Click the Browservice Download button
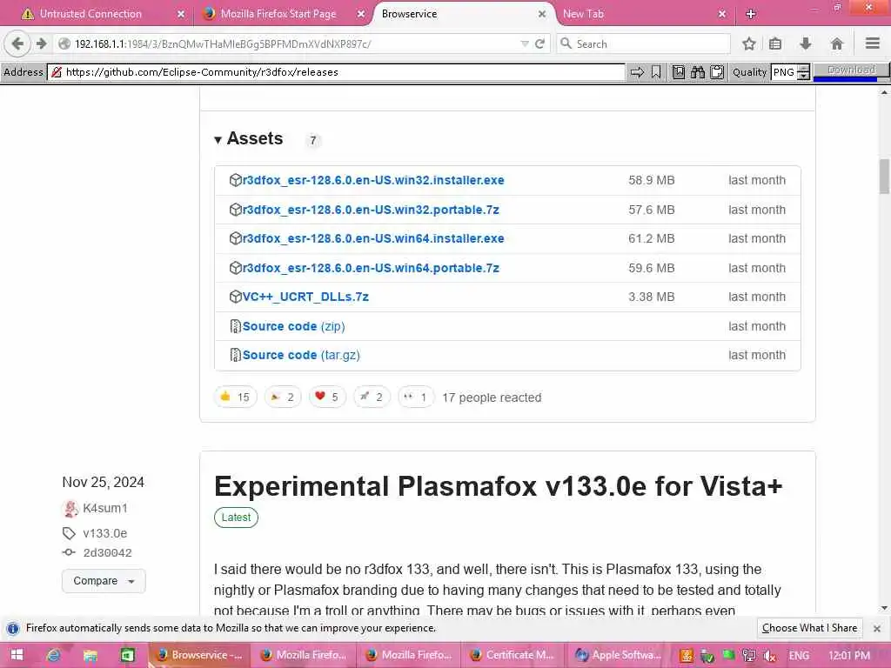Viewport: 891px width, 668px height. [x=851, y=70]
